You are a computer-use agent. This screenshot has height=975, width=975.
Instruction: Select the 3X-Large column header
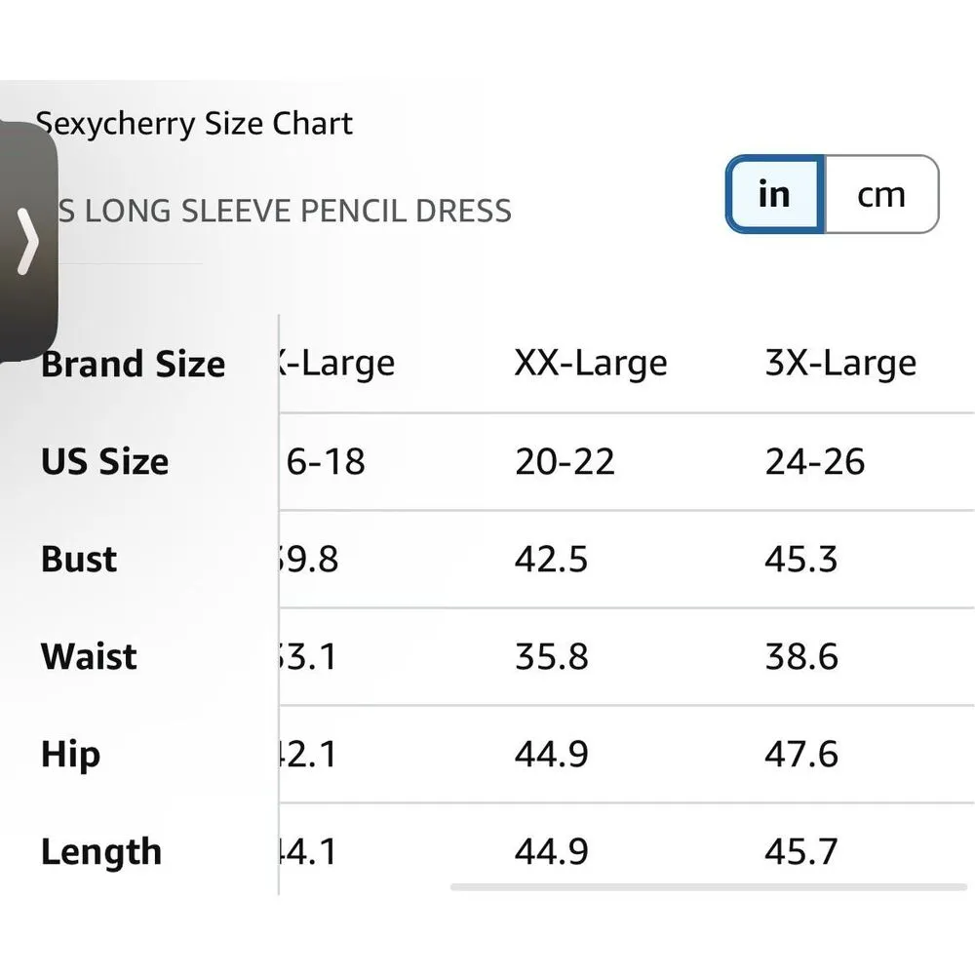pyautogui.click(x=840, y=362)
